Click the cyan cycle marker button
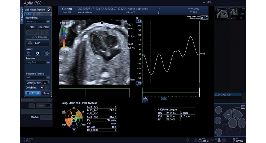This screenshot has width=266, height=143. pos(164,98)
